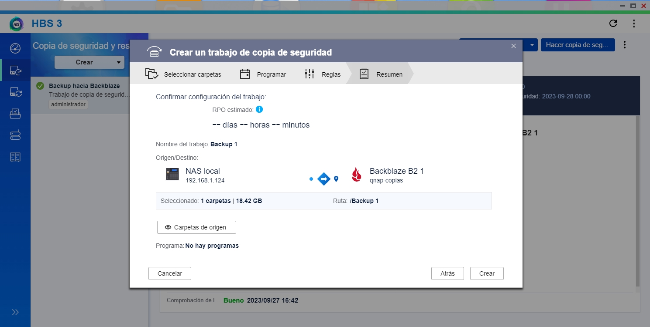Open Storage Spaces sidebar icon
The width and height of the screenshot is (650, 327).
[x=15, y=135]
